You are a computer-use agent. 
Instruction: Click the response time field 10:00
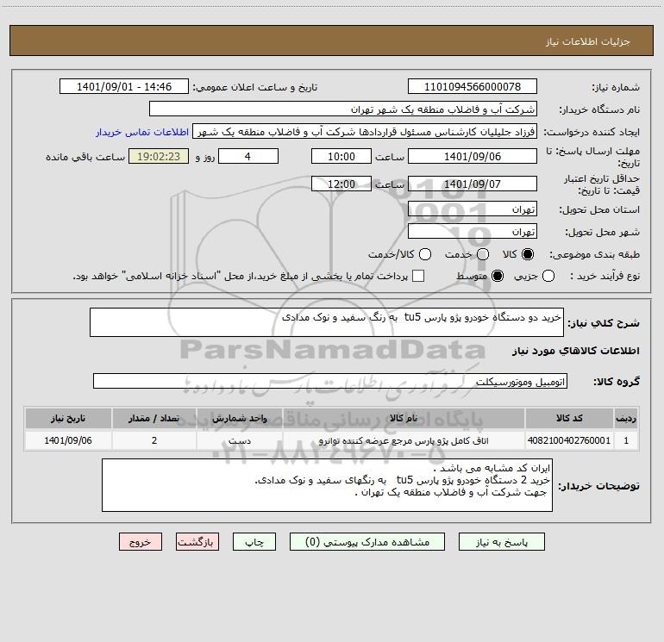click(x=341, y=156)
